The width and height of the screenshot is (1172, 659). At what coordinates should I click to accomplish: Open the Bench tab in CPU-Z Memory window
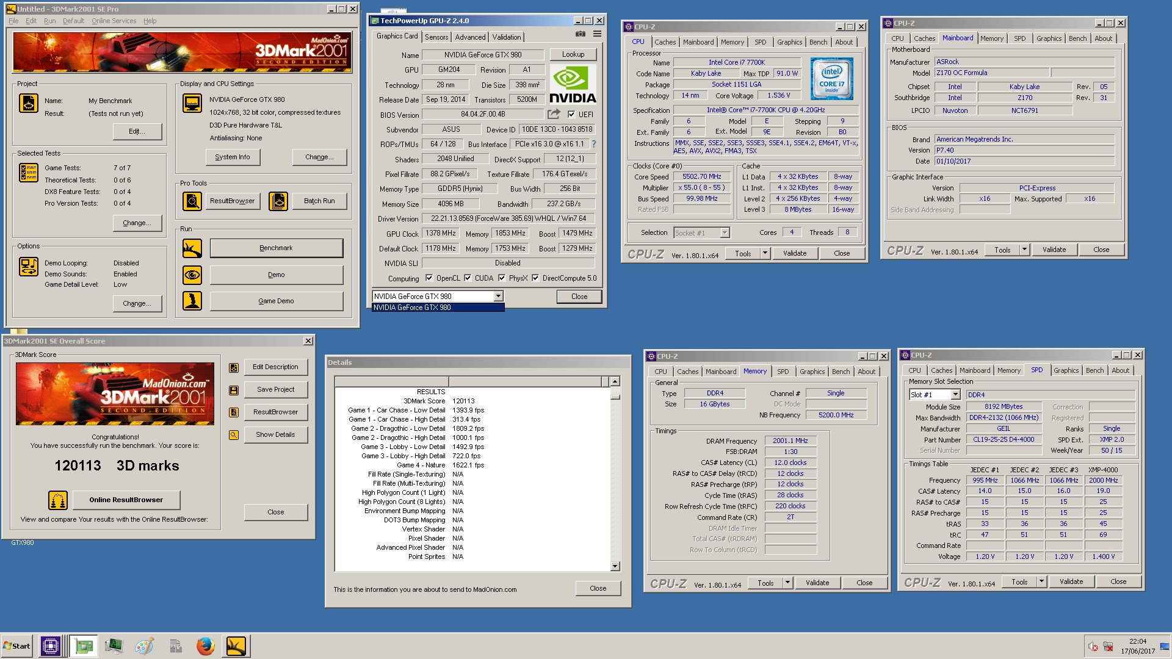click(x=841, y=372)
